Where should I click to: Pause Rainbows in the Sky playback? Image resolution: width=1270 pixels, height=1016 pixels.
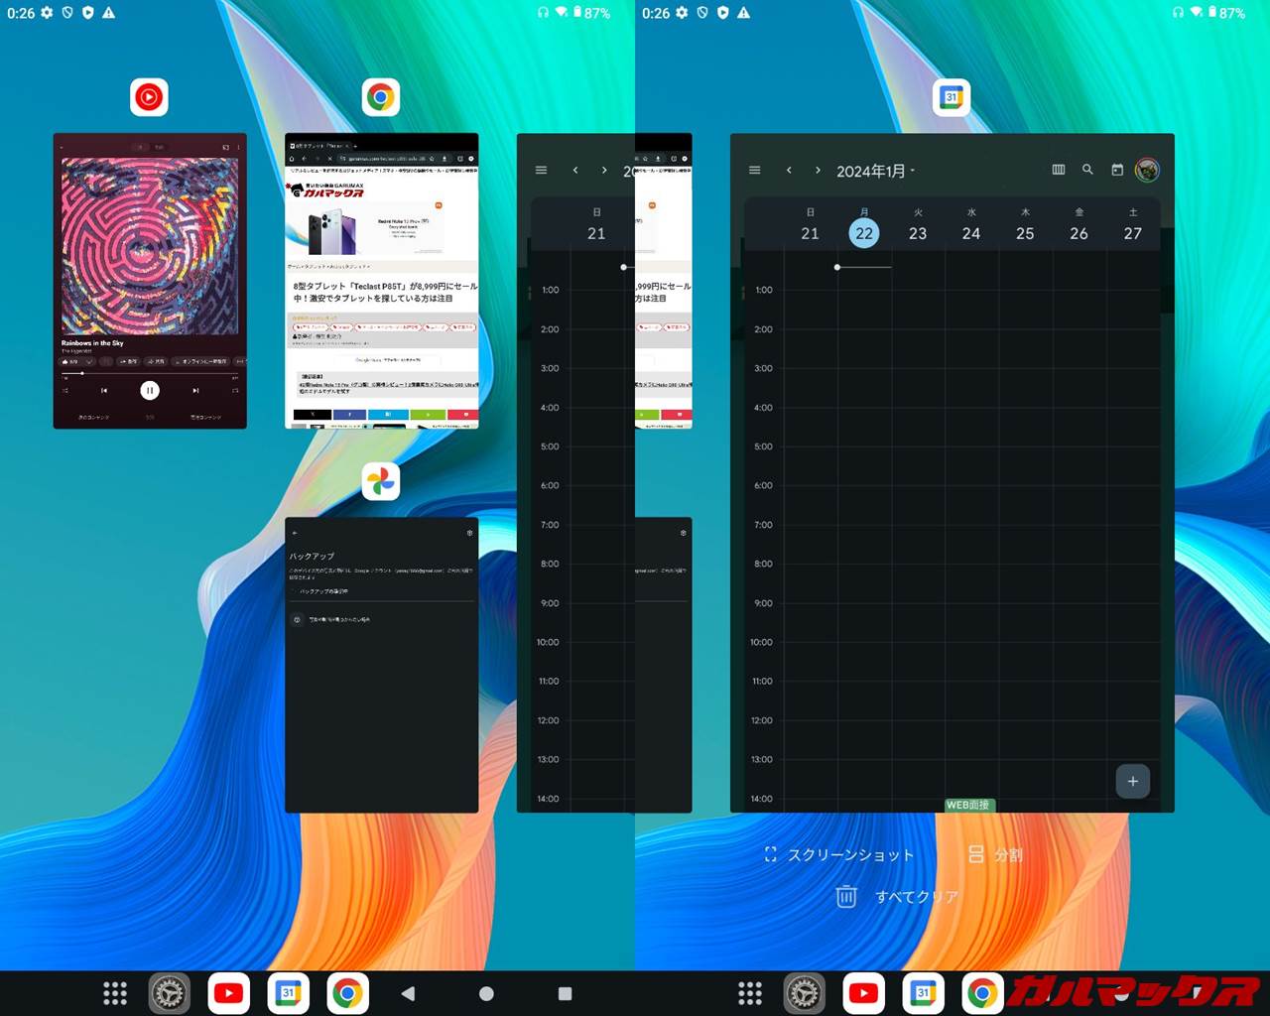click(150, 391)
